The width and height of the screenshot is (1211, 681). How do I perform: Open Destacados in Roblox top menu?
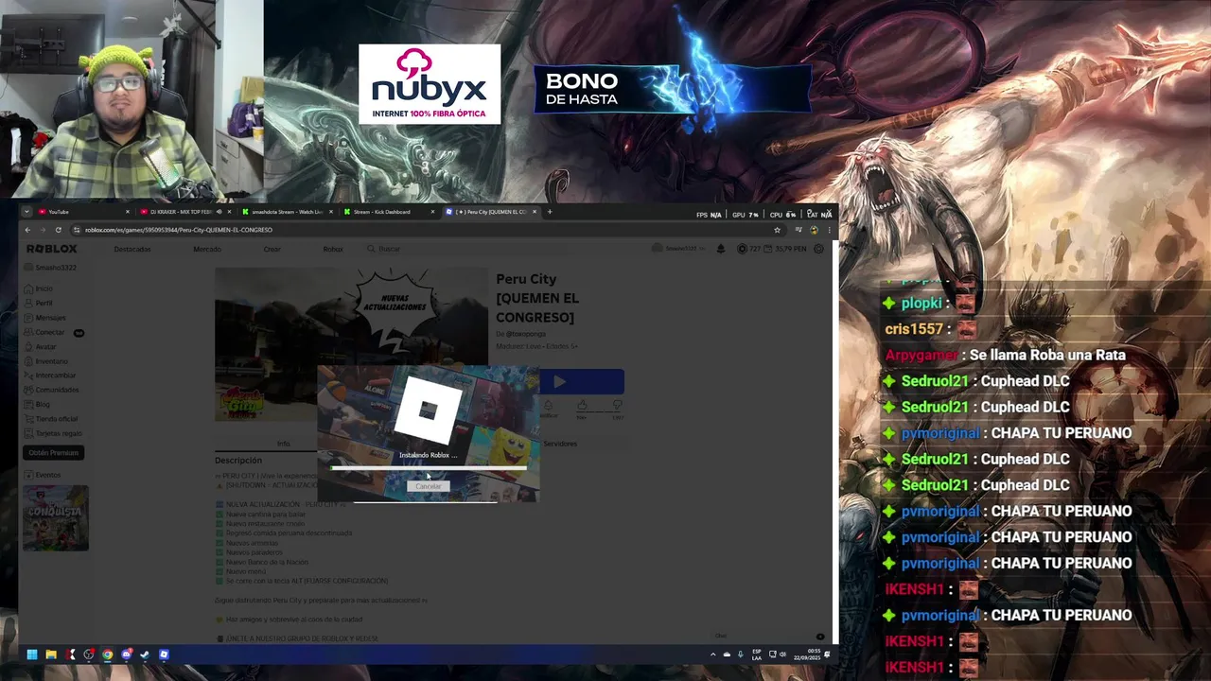tap(132, 249)
